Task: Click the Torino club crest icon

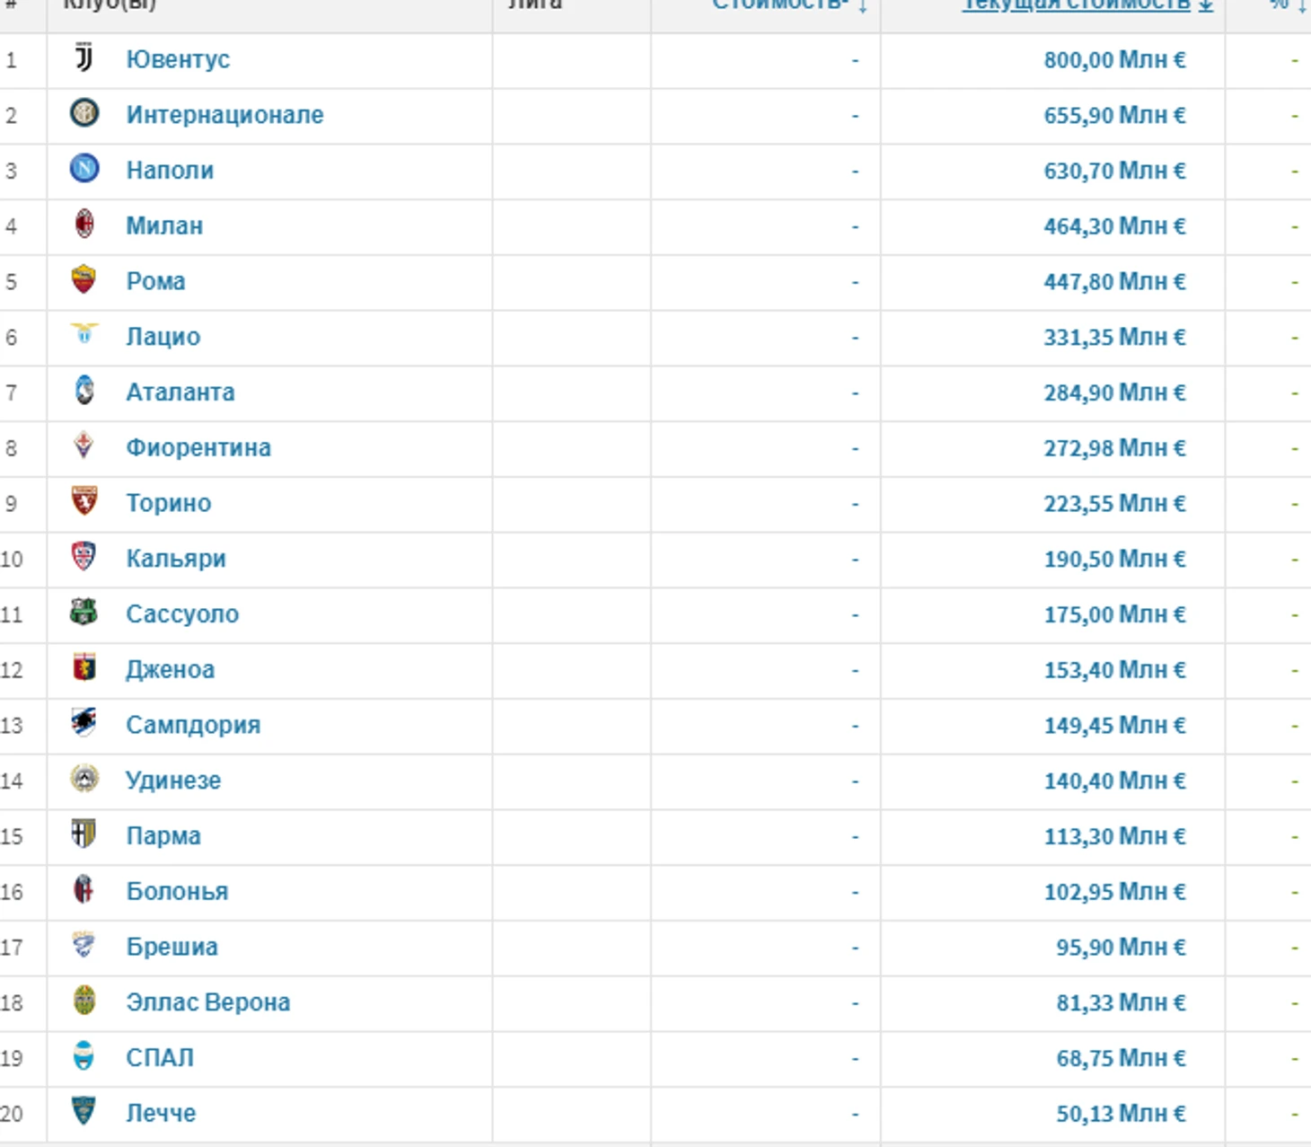Action: [x=84, y=501]
